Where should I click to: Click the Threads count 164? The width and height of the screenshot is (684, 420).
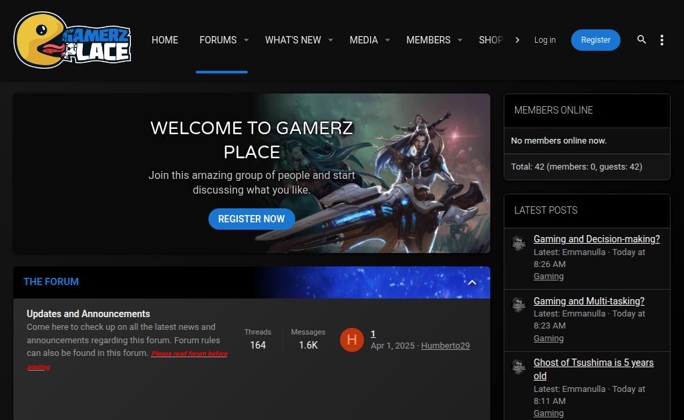click(258, 345)
